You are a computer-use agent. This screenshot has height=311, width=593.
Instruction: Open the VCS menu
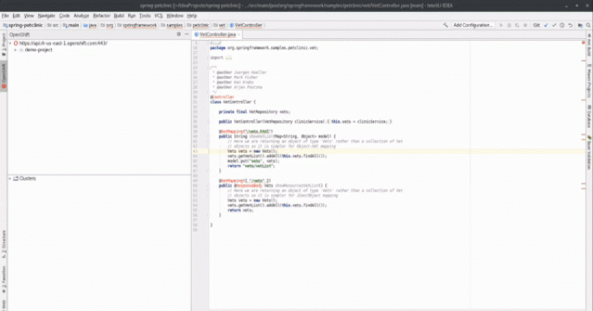(x=158, y=16)
